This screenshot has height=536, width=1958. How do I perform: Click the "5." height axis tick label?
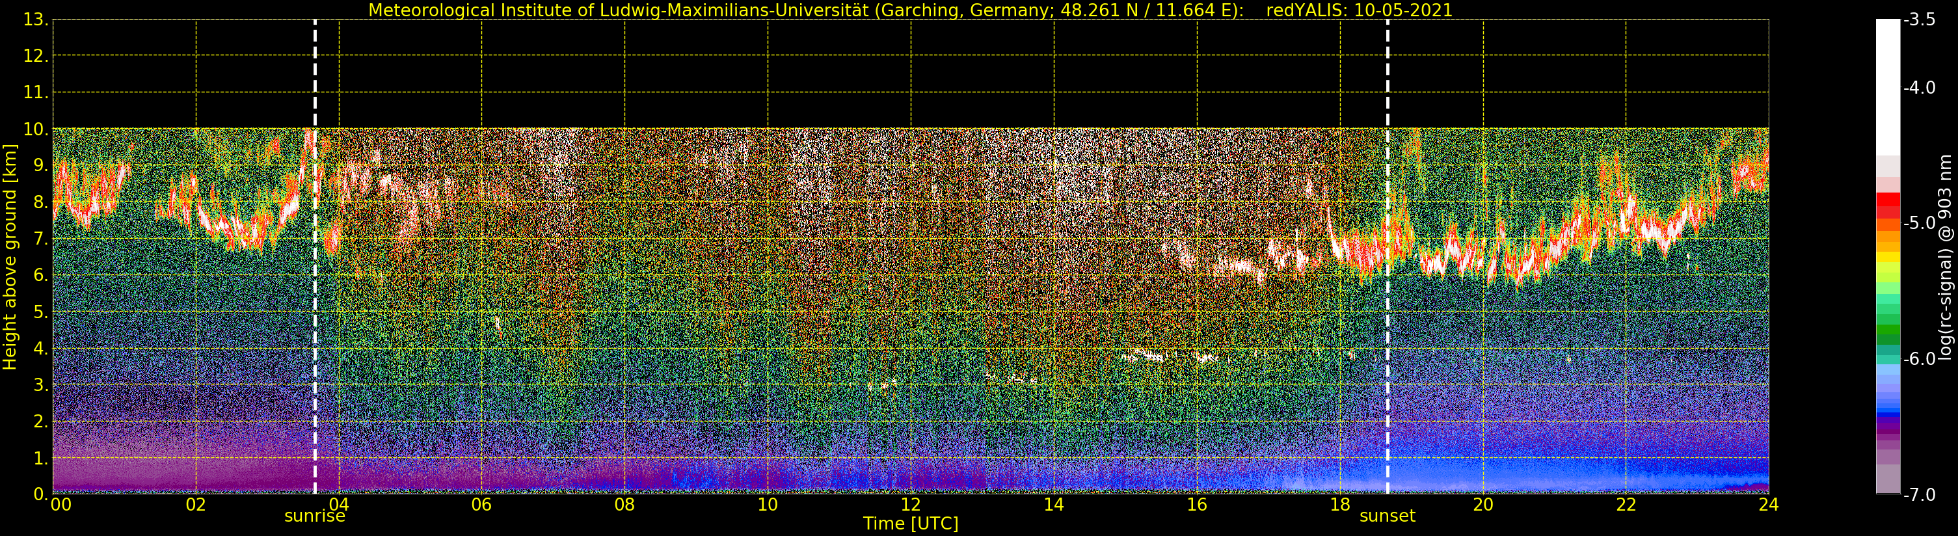41,312
